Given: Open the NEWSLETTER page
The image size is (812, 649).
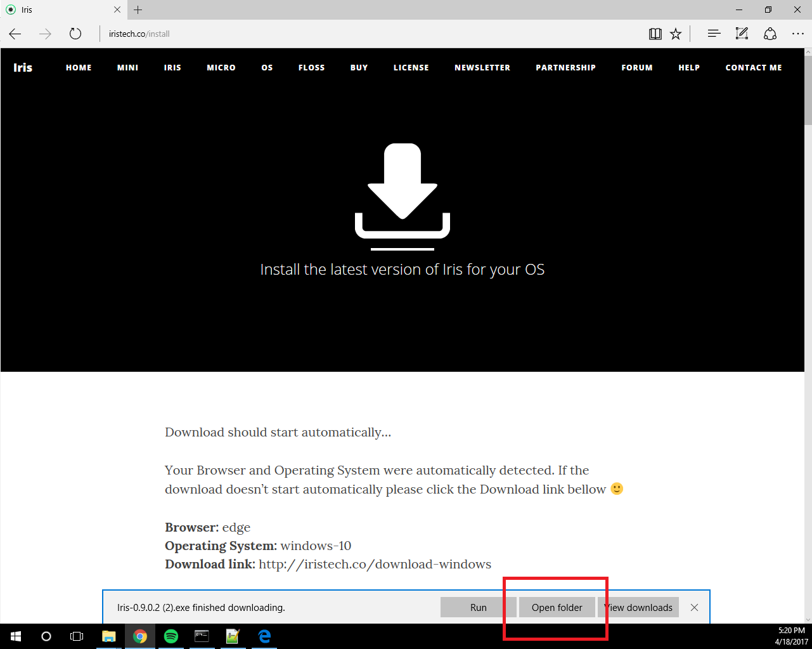Looking at the screenshot, I should [x=482, y=67].
